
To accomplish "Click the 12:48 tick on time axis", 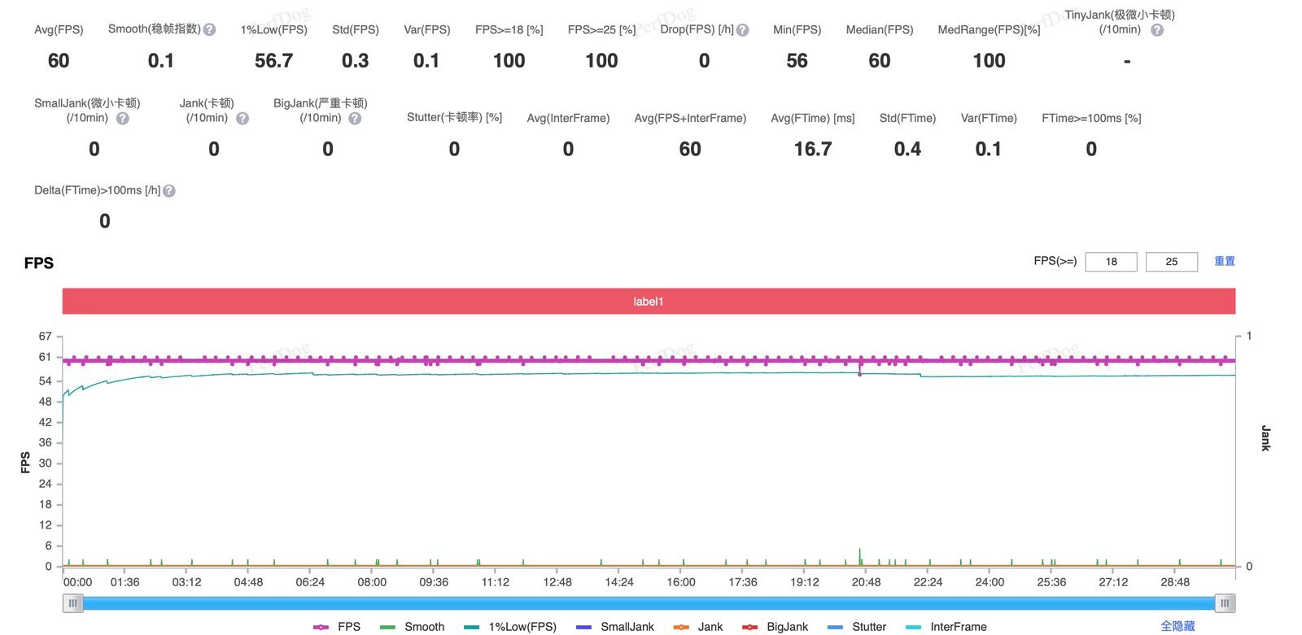I will pyautogui.click(x=557, y=582).
